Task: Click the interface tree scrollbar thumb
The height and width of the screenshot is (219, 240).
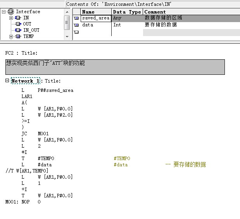Action: [x=67, y=22]
